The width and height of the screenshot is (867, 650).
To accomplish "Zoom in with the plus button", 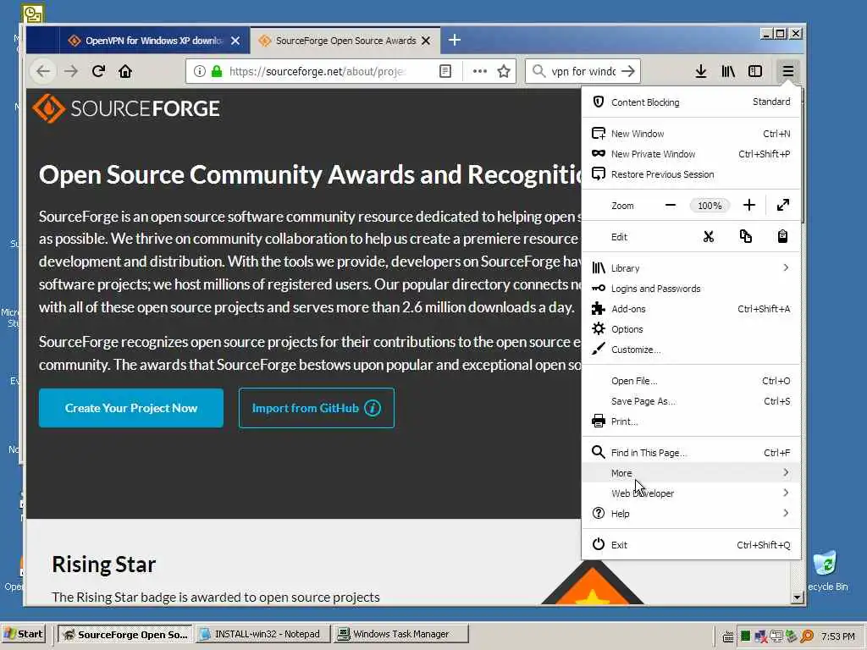I will click(x=749, y=206).
